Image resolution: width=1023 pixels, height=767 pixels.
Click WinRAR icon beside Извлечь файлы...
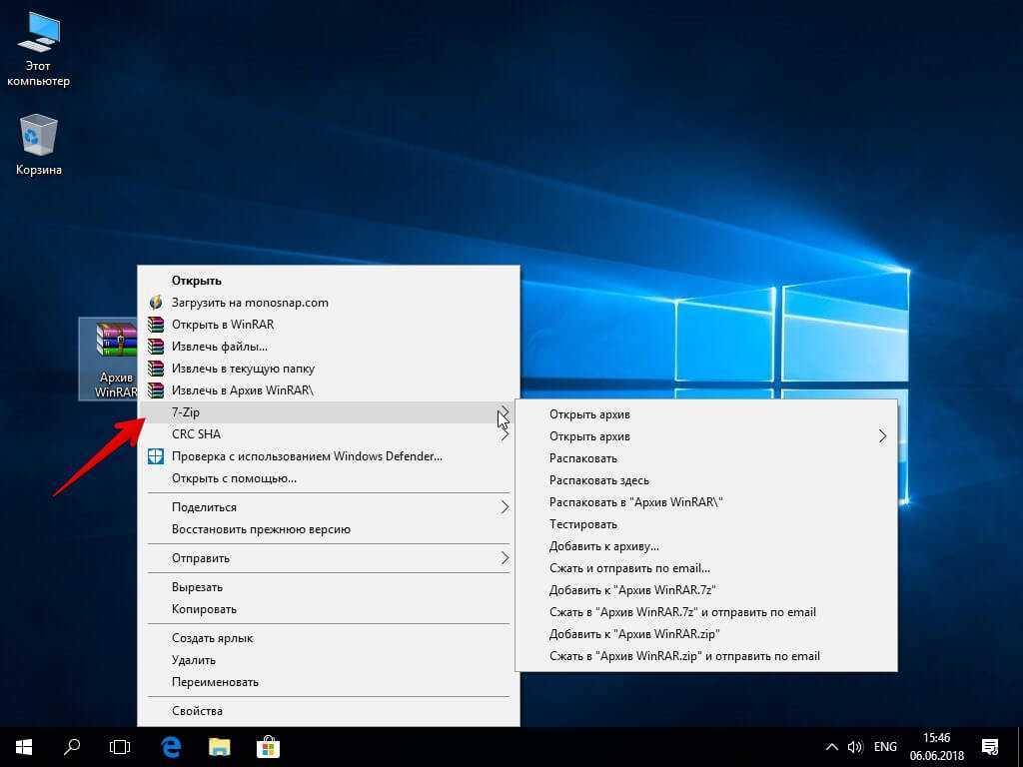(x=155, y=347)
